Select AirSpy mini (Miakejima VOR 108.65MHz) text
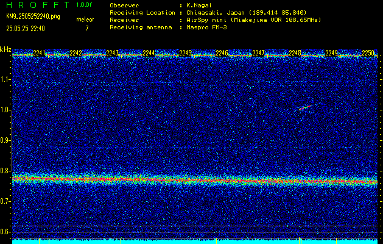Viewport: 383px width, 244px height. [x=254, y=20]
